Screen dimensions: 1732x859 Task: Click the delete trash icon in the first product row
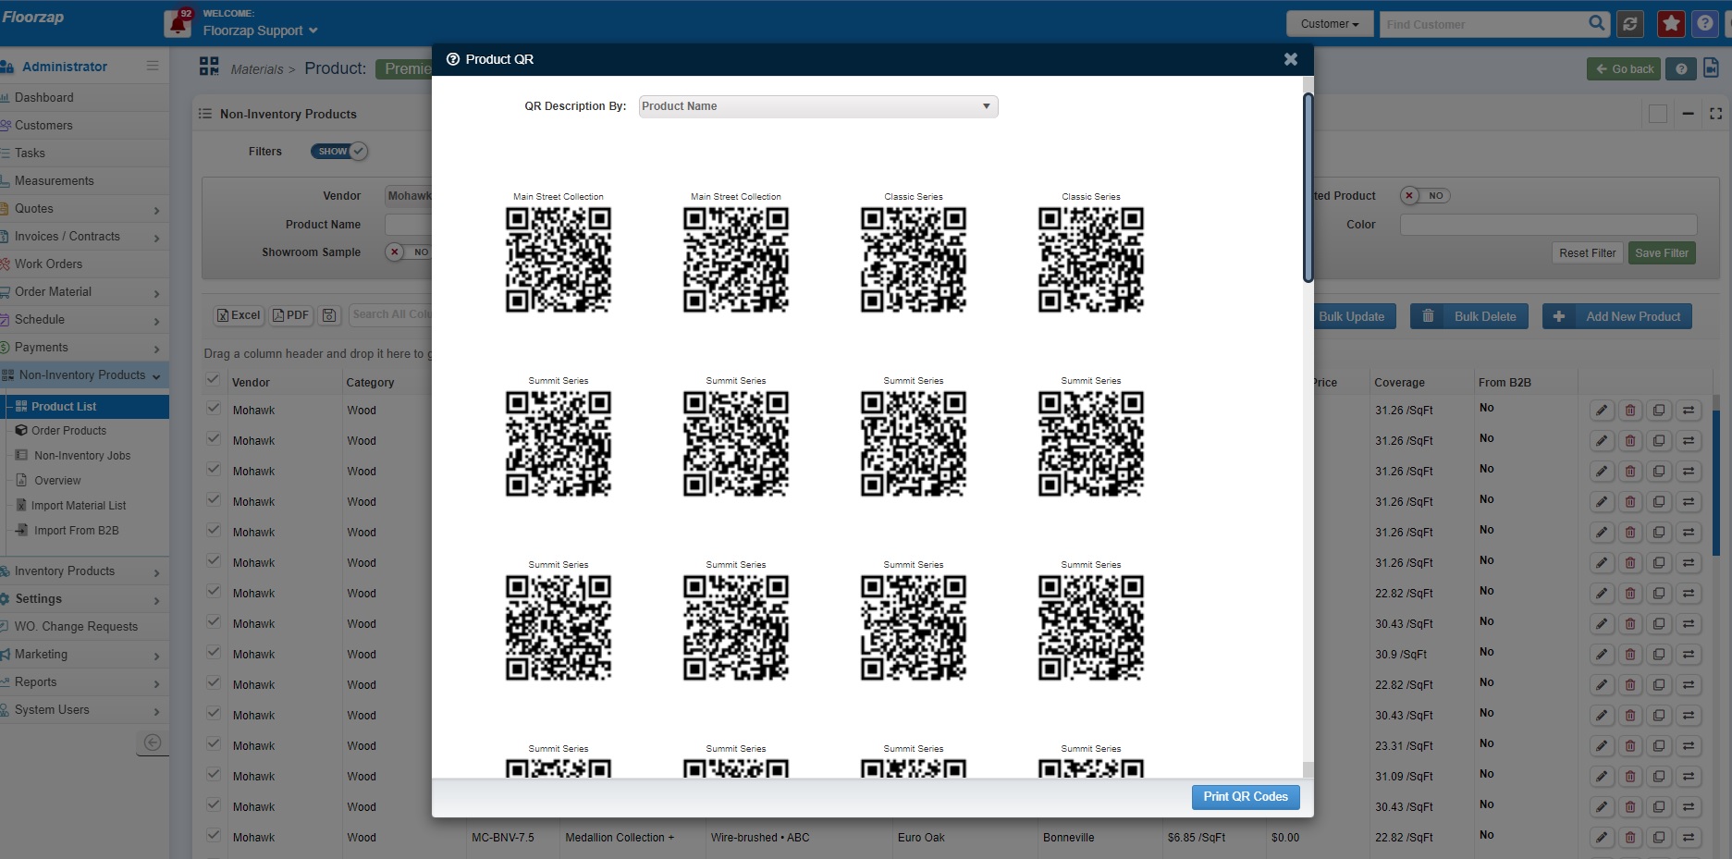click(1630, 411)
